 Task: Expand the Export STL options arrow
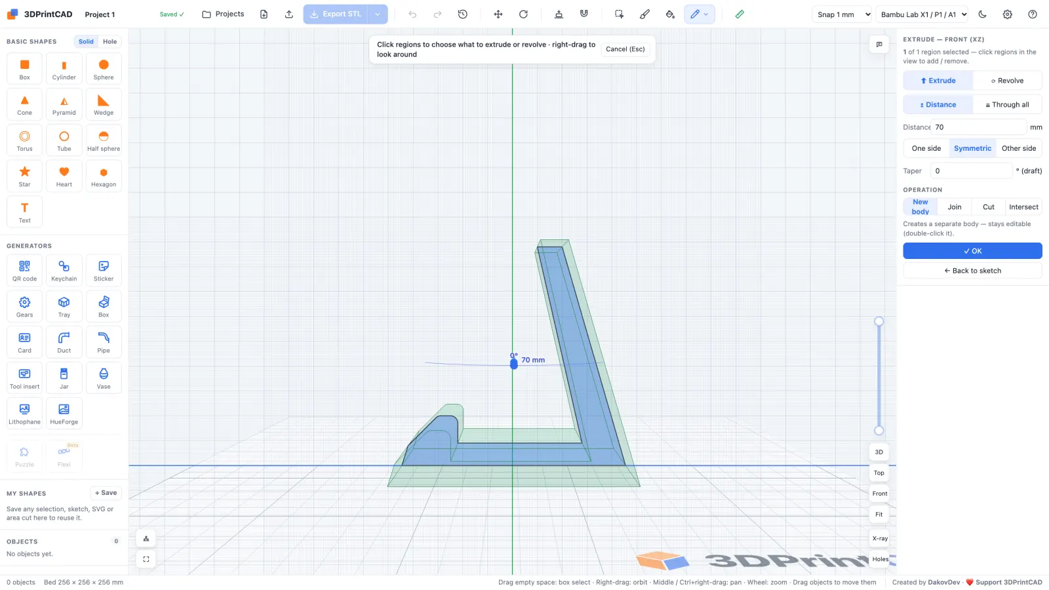tap(378, 14)
